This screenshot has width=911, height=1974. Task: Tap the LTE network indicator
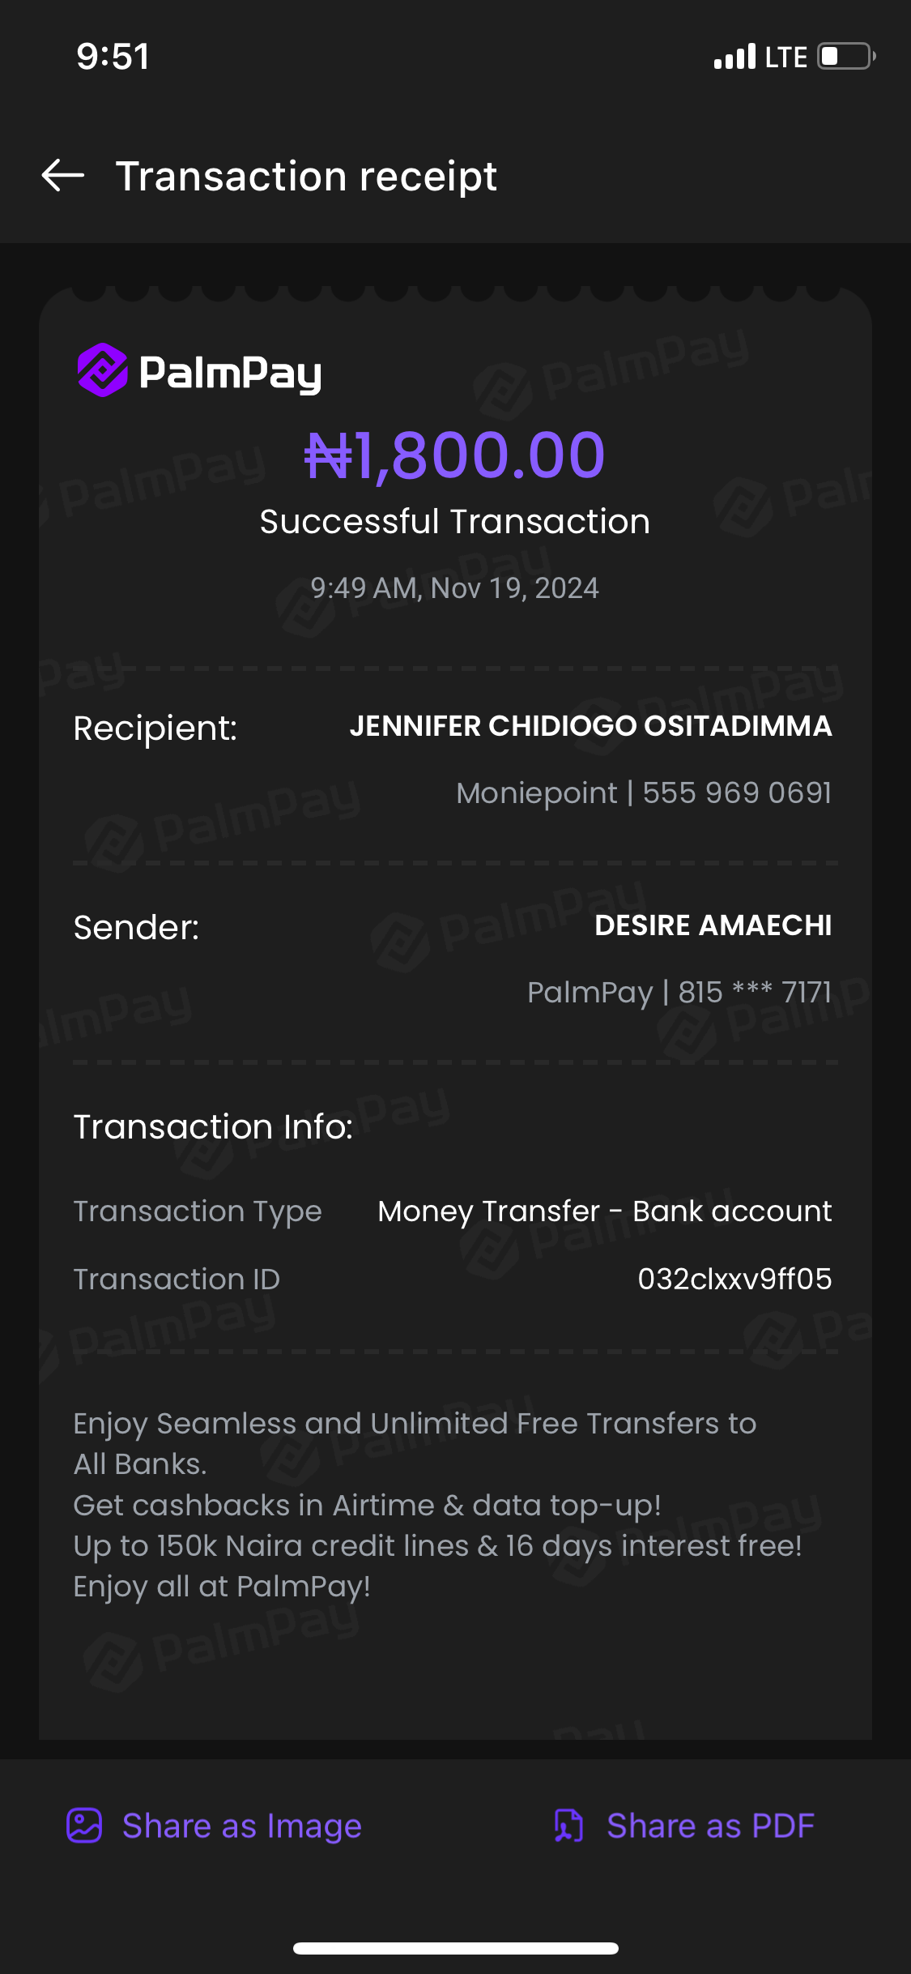[786, 57]
